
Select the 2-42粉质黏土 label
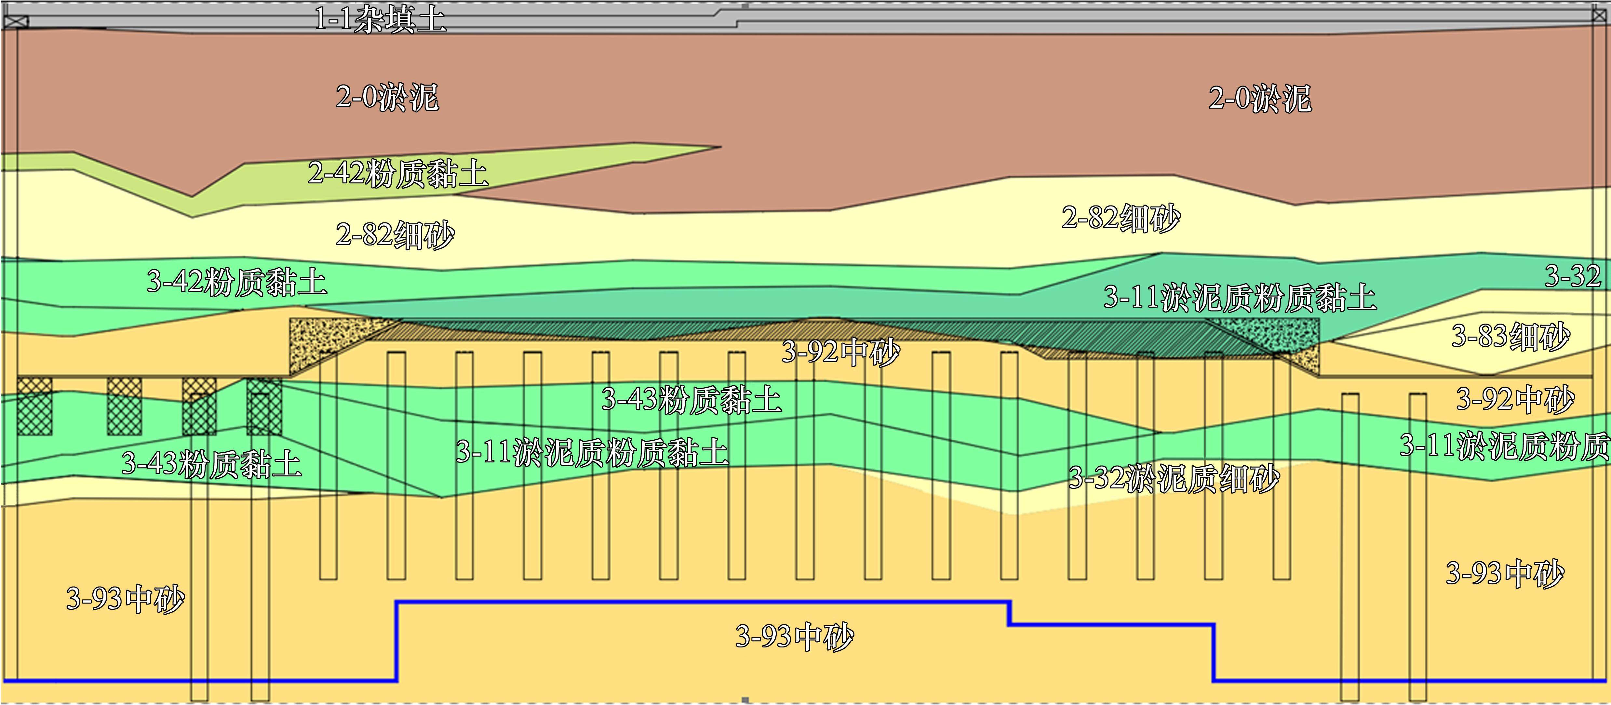point(398,173)
